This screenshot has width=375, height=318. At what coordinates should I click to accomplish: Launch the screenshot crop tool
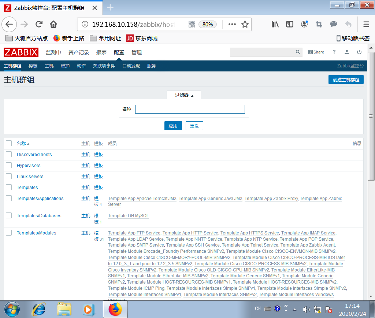[x=319, y=24]
